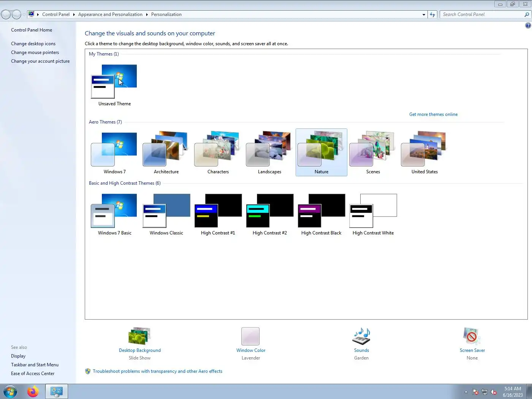Click the Screen Saver link text
Screen dimensions: 532x399
472,350
